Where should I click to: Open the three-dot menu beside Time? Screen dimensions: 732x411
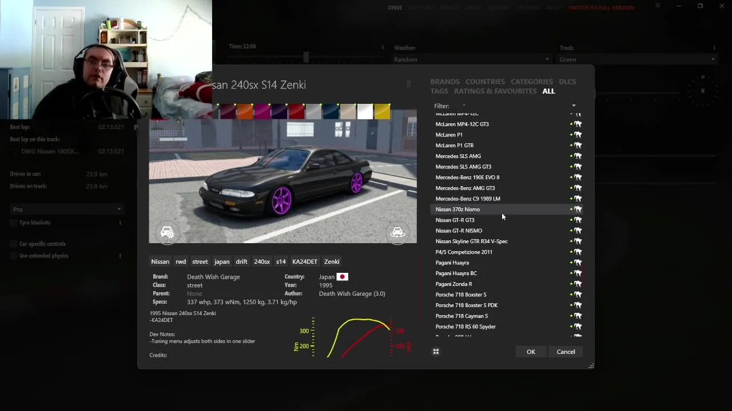[383, 47]
